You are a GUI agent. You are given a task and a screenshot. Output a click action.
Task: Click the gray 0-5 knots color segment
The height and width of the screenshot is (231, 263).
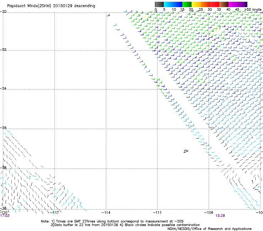point(159,4)
